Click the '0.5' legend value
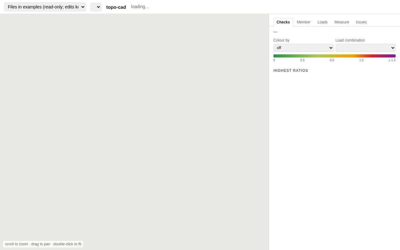 (302, 60)
